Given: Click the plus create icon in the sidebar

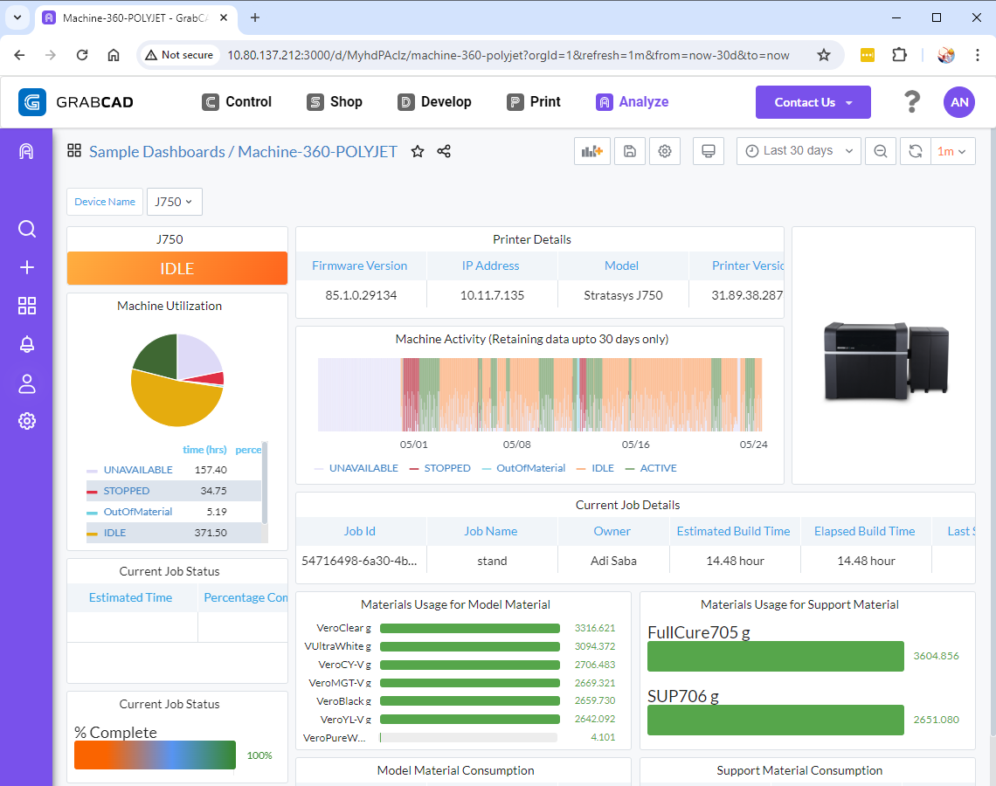Looking at the screenshot, I should point(27,267).
